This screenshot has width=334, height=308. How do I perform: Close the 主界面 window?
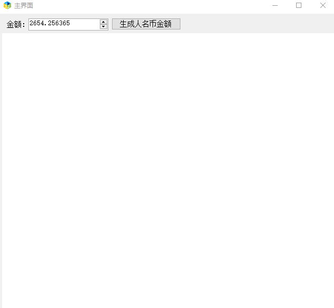pos(323,5)
